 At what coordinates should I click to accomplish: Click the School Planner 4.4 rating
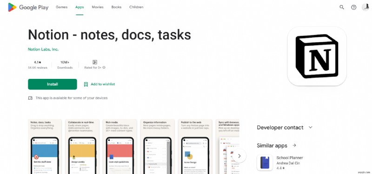coord(281,168)
